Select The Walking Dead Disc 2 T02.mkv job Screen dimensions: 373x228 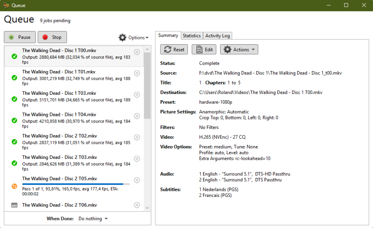[x=75, y=142]
